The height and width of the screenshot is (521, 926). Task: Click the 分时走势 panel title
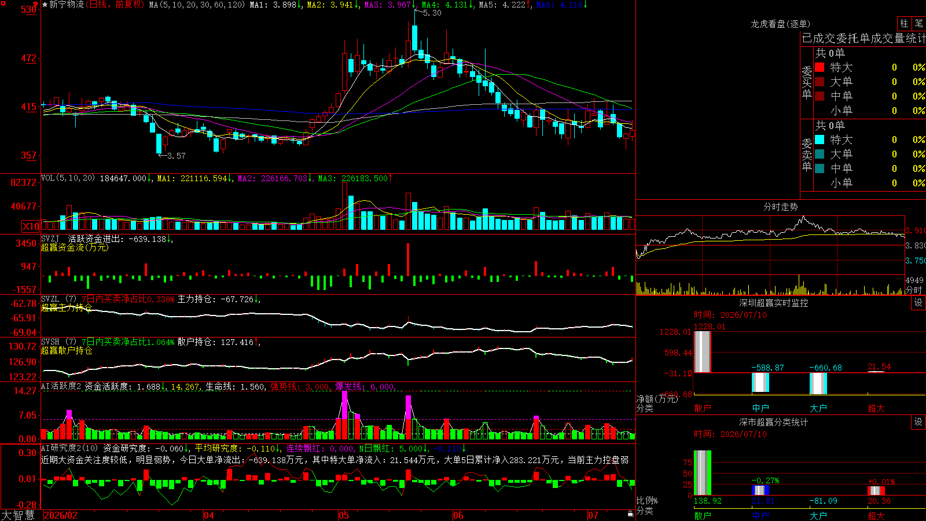(780, 207)
